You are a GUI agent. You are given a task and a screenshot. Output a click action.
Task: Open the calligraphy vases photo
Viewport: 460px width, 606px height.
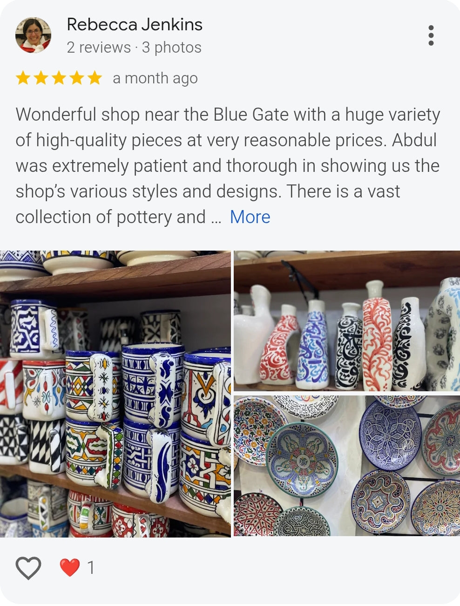coord(347,321)
